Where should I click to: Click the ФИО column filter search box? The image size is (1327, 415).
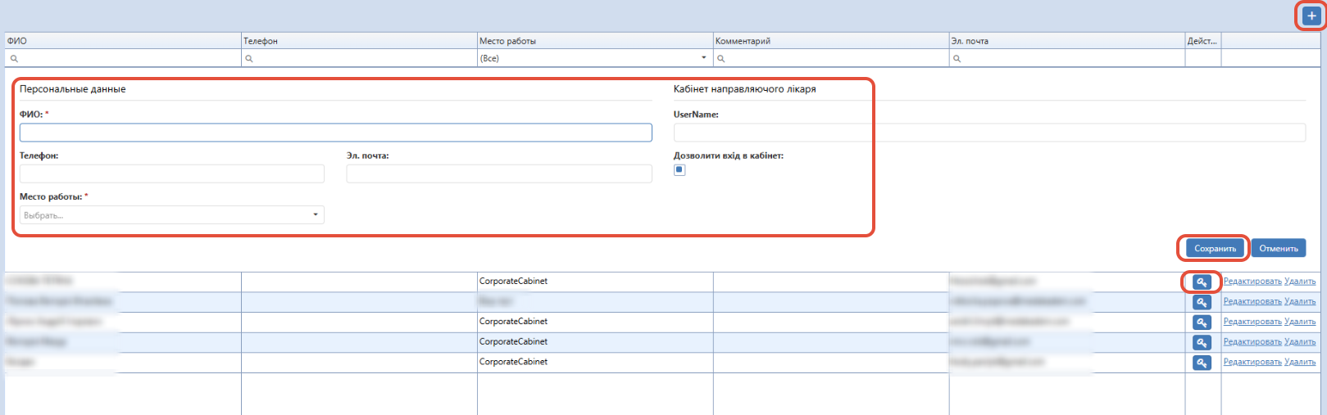[x=123, y=58]
